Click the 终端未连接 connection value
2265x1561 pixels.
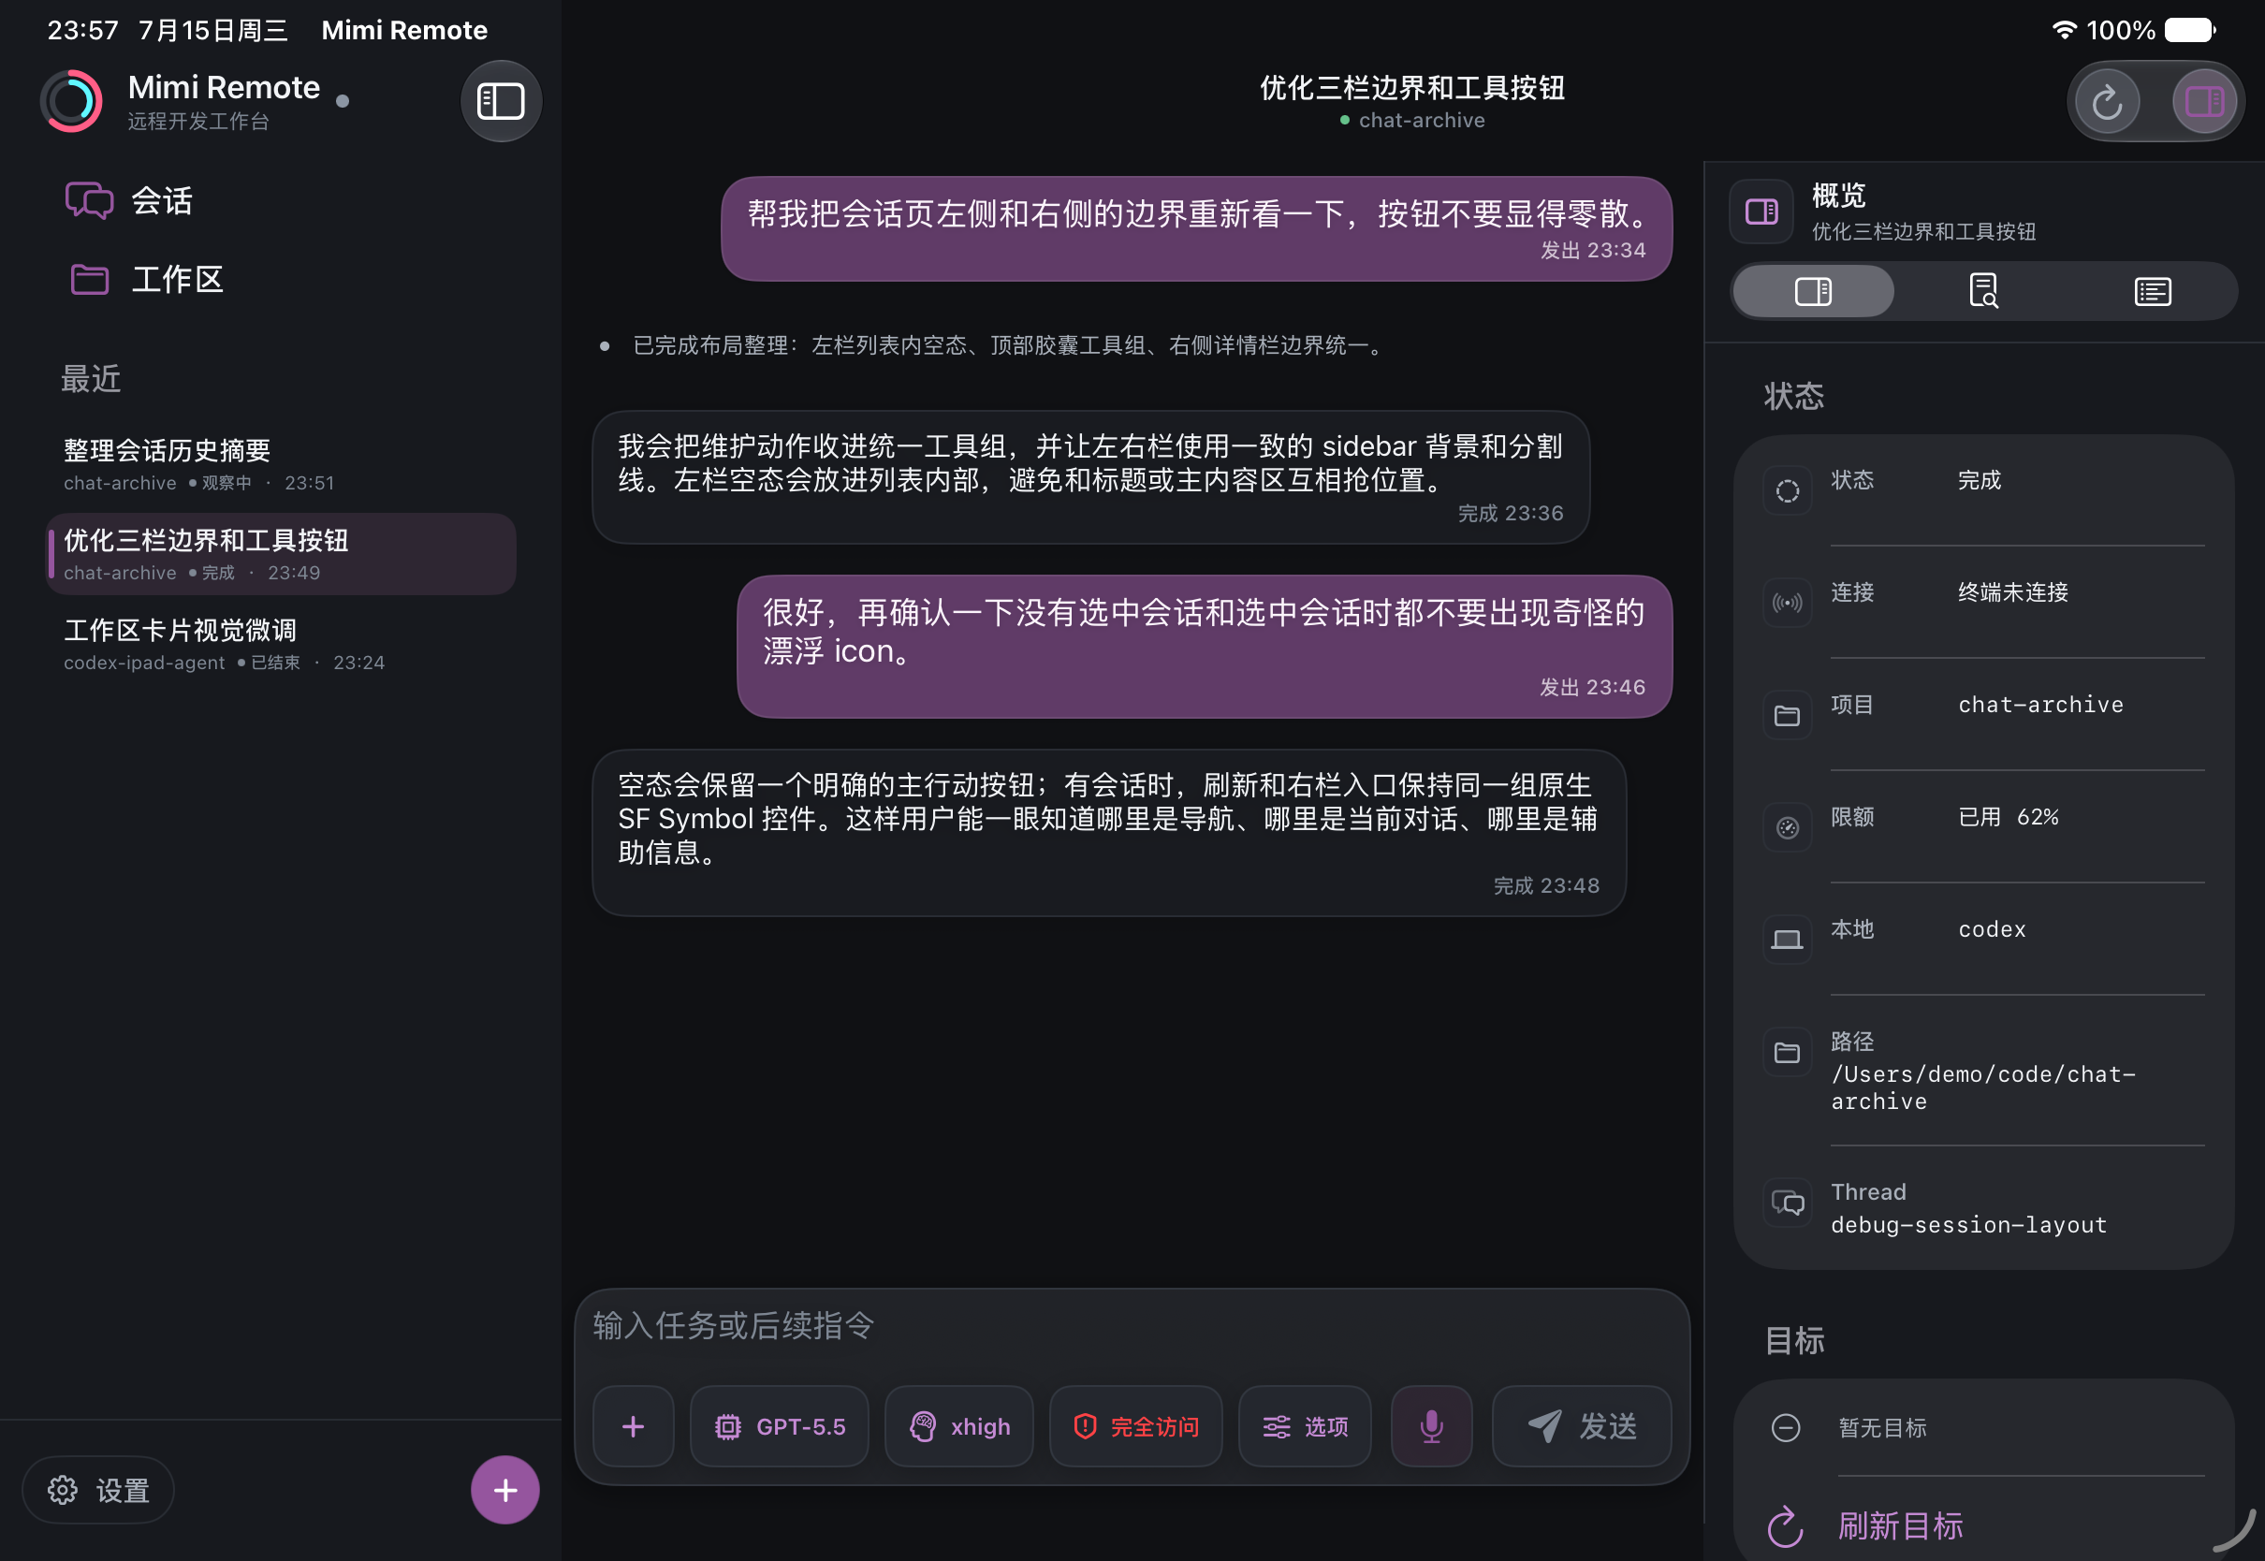[2012, 591]
